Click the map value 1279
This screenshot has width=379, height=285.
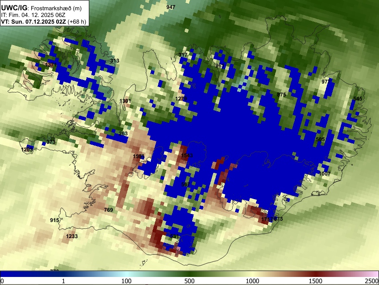[x=181, y=99]
